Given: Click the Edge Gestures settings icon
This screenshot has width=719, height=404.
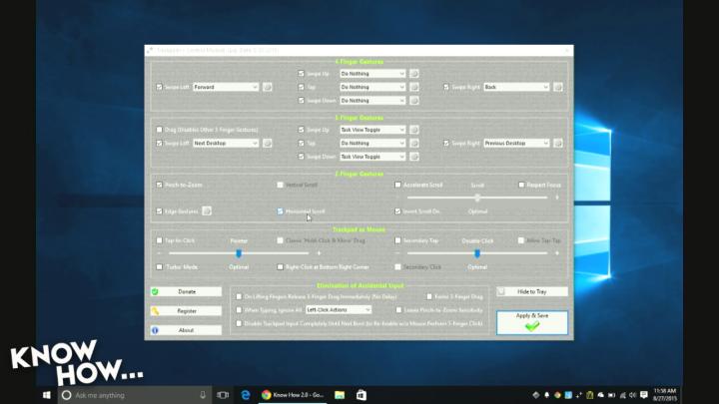Looking at the screenshot, I should (x=207, y=211).
